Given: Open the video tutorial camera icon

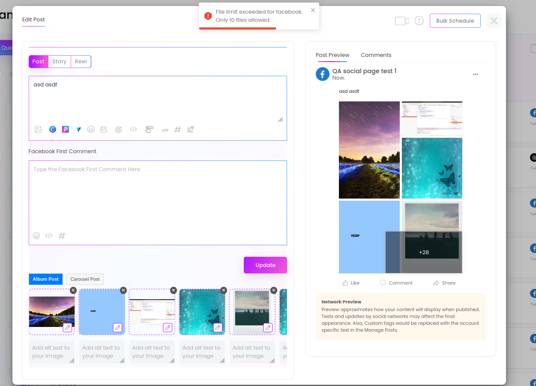Looking at the screenshot, I should (401, 21).
